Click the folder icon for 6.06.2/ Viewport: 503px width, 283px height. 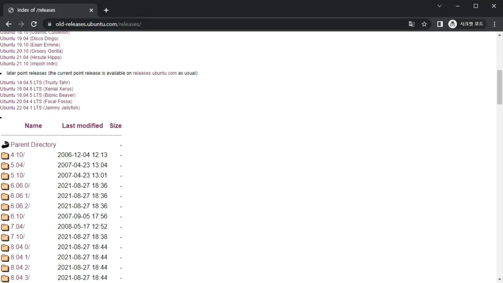click(5, 207)
